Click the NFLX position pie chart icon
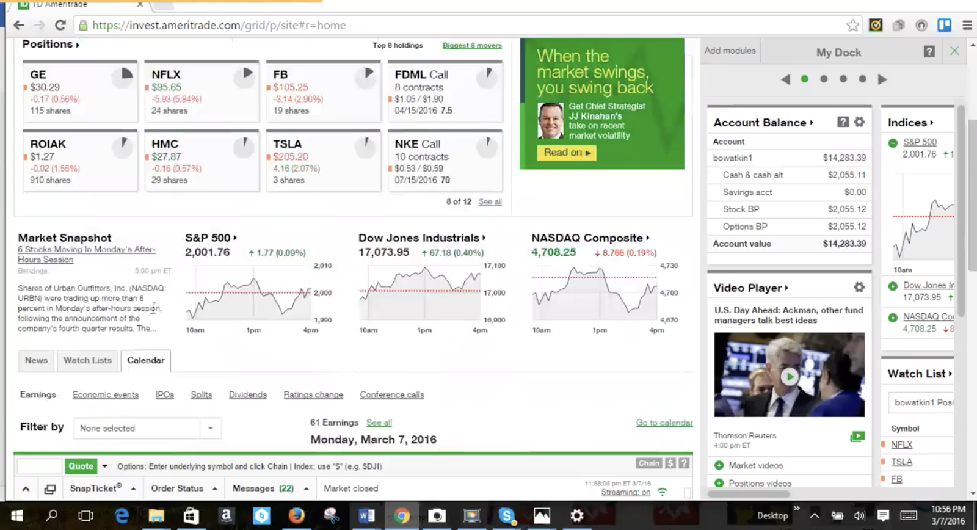 click(244, 78)
